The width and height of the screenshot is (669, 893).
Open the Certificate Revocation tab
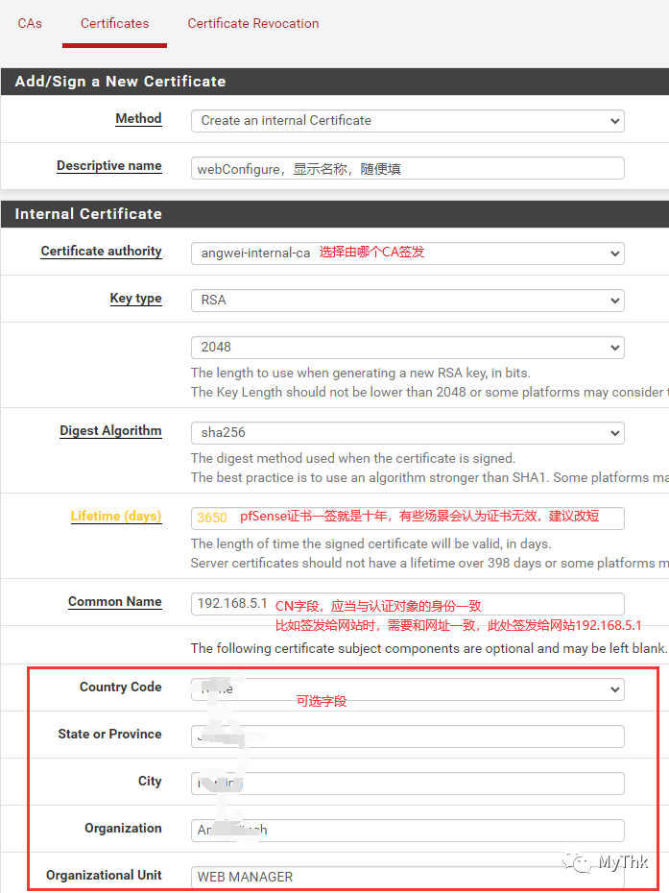point(253,23)
